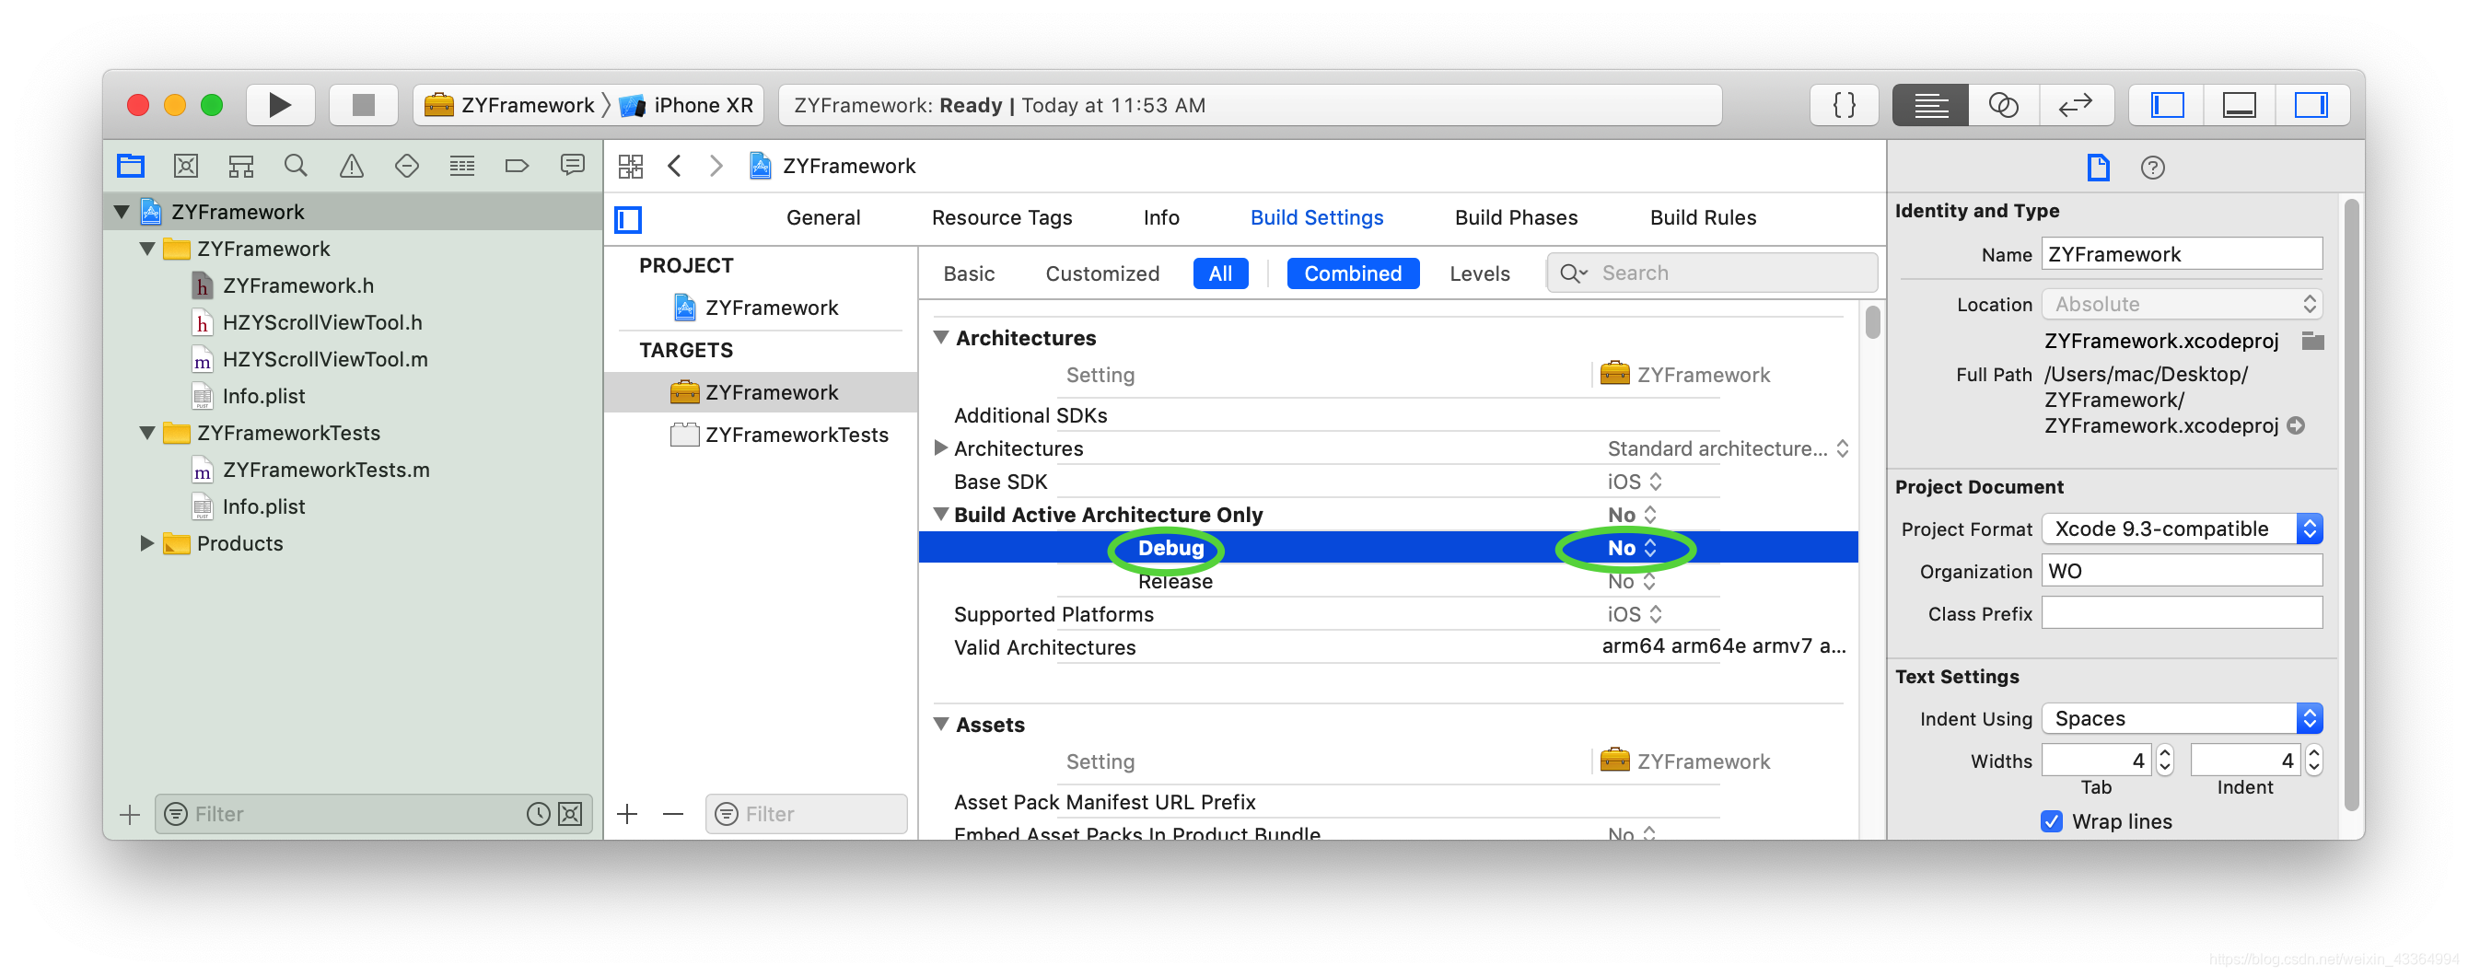Click the full path reveal arrow
2468x976 pixels.
point(2296,425)
